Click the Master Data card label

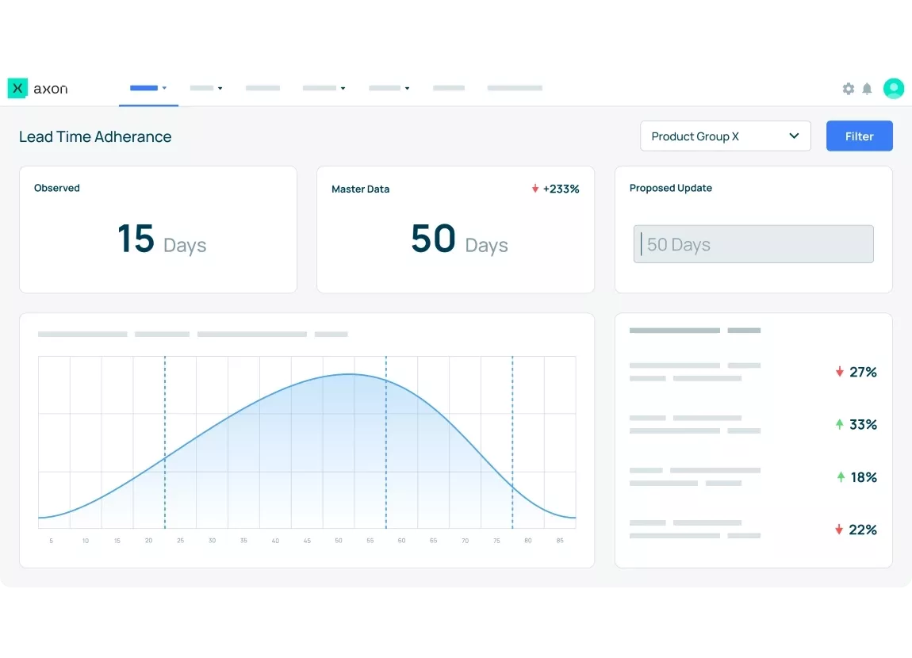(361, 189)
